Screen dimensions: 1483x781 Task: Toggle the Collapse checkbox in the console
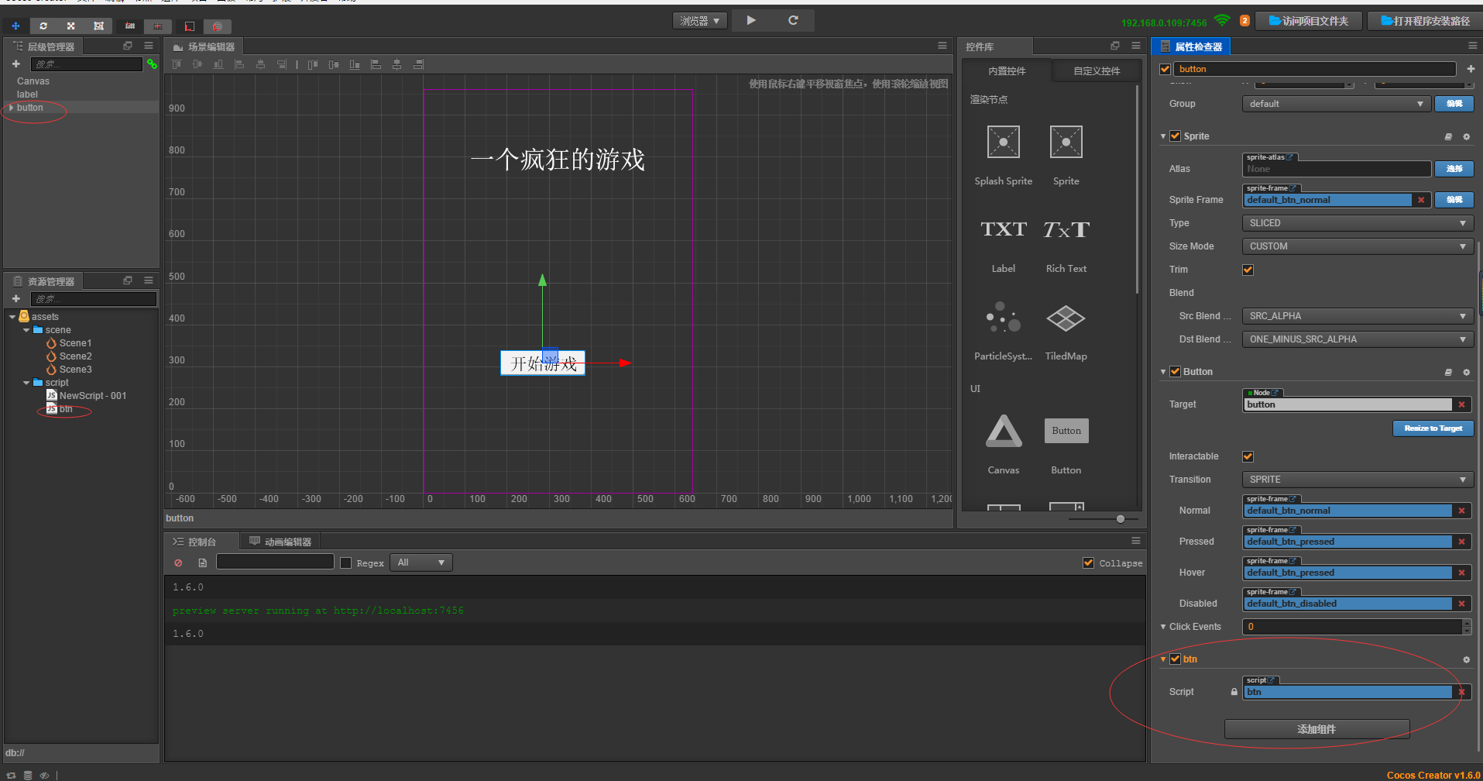(x=1089, y=563)
